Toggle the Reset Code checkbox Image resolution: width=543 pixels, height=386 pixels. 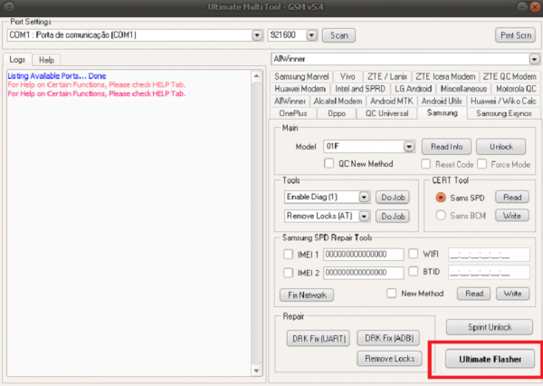(x=425, y=164)
